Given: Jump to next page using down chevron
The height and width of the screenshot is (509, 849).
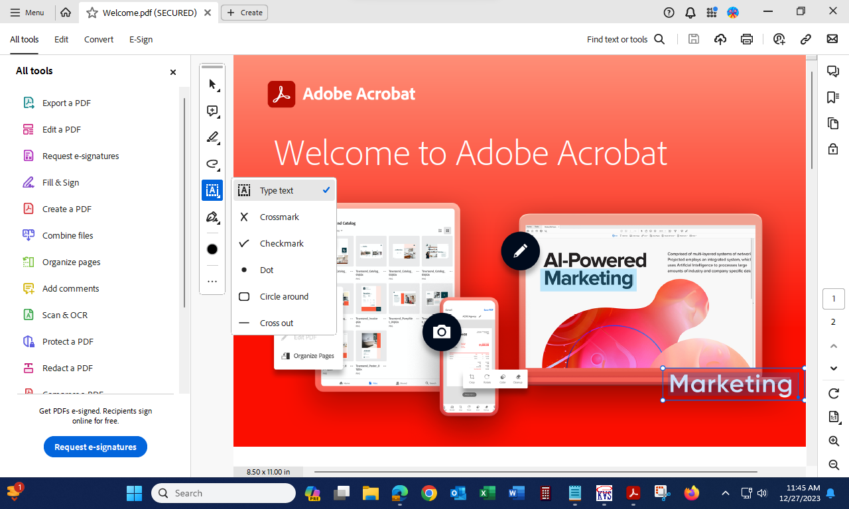Looking at the screenshot, I should [833, 368].
